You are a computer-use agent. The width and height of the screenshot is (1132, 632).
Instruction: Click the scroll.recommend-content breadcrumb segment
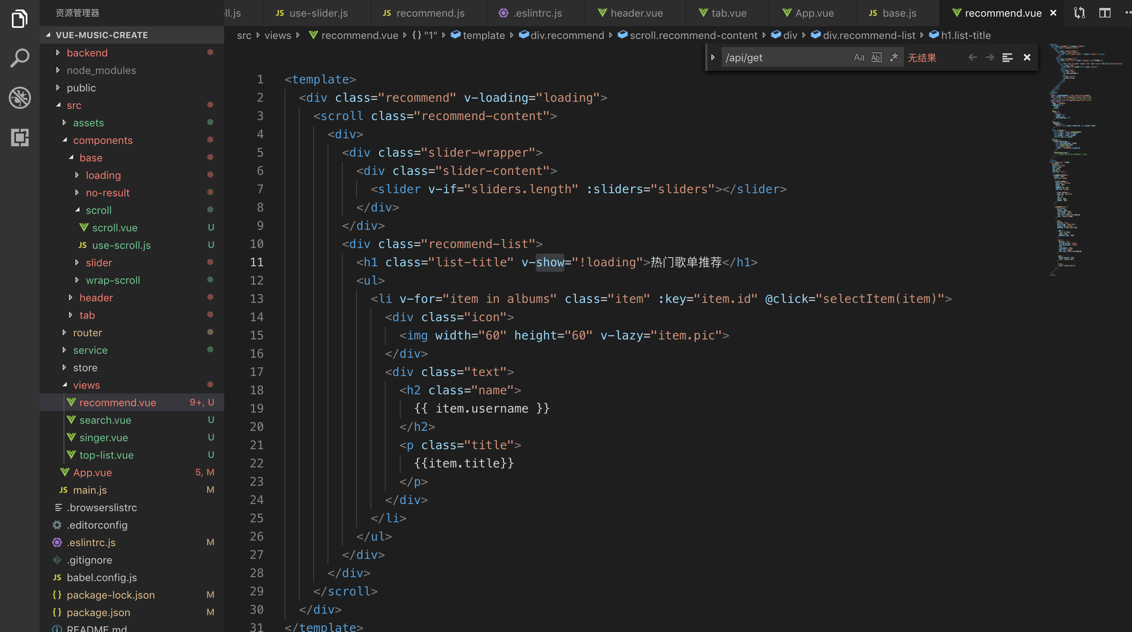(x=688, y=35)
